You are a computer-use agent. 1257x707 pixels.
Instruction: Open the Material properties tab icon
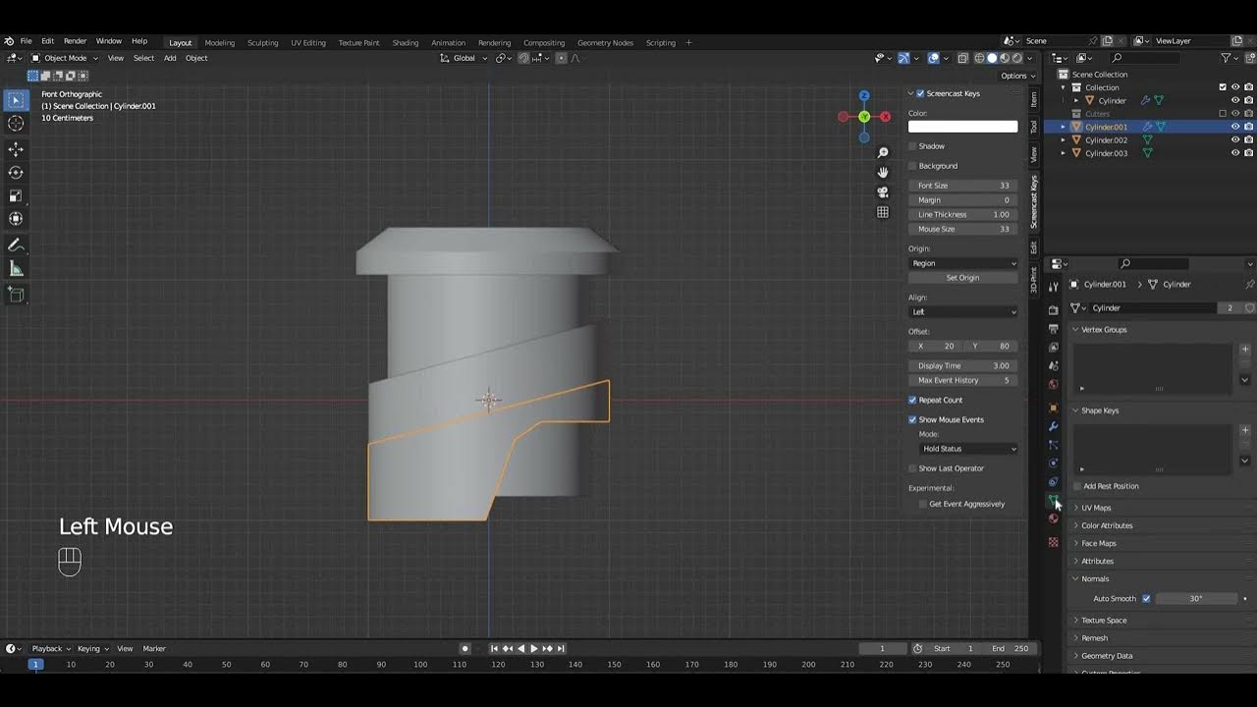coord(1054,518)
